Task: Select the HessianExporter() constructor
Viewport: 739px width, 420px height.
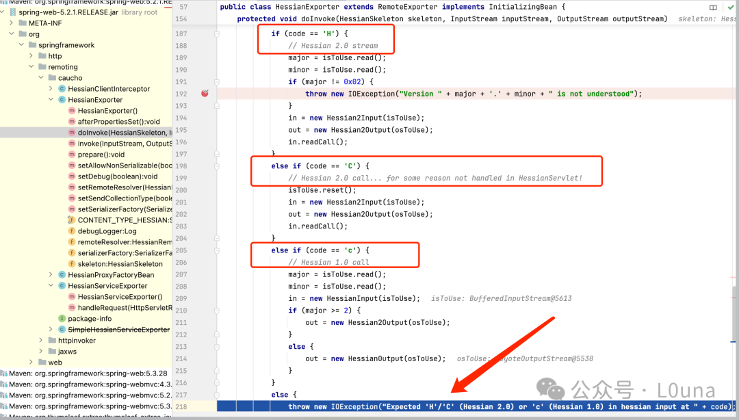Action: coord(107,111)
